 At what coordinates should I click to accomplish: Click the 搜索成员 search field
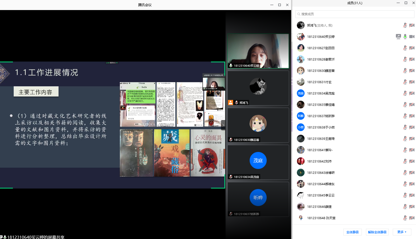pyautogui.click(x=356, y=14)
